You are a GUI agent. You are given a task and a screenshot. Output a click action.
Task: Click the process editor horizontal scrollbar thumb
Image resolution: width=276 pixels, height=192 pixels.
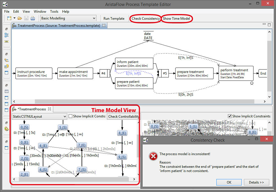point(145,101)
